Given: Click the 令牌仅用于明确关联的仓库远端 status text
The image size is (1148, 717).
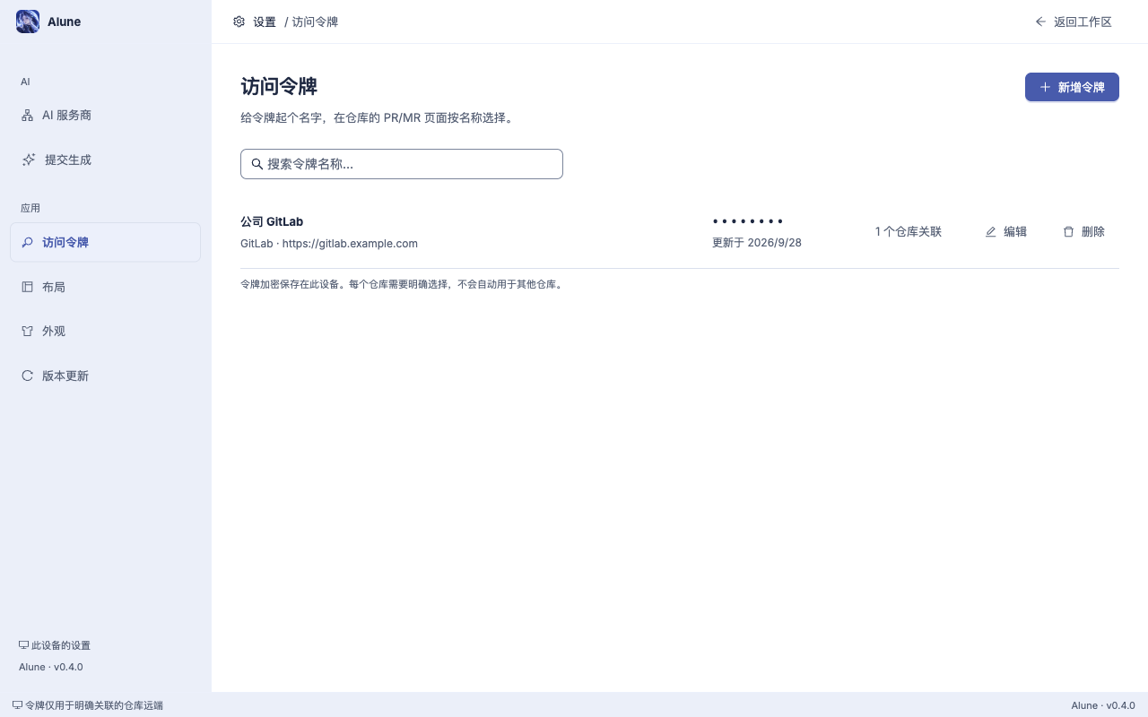Looking at the screenshot, I should click(94, 705).
